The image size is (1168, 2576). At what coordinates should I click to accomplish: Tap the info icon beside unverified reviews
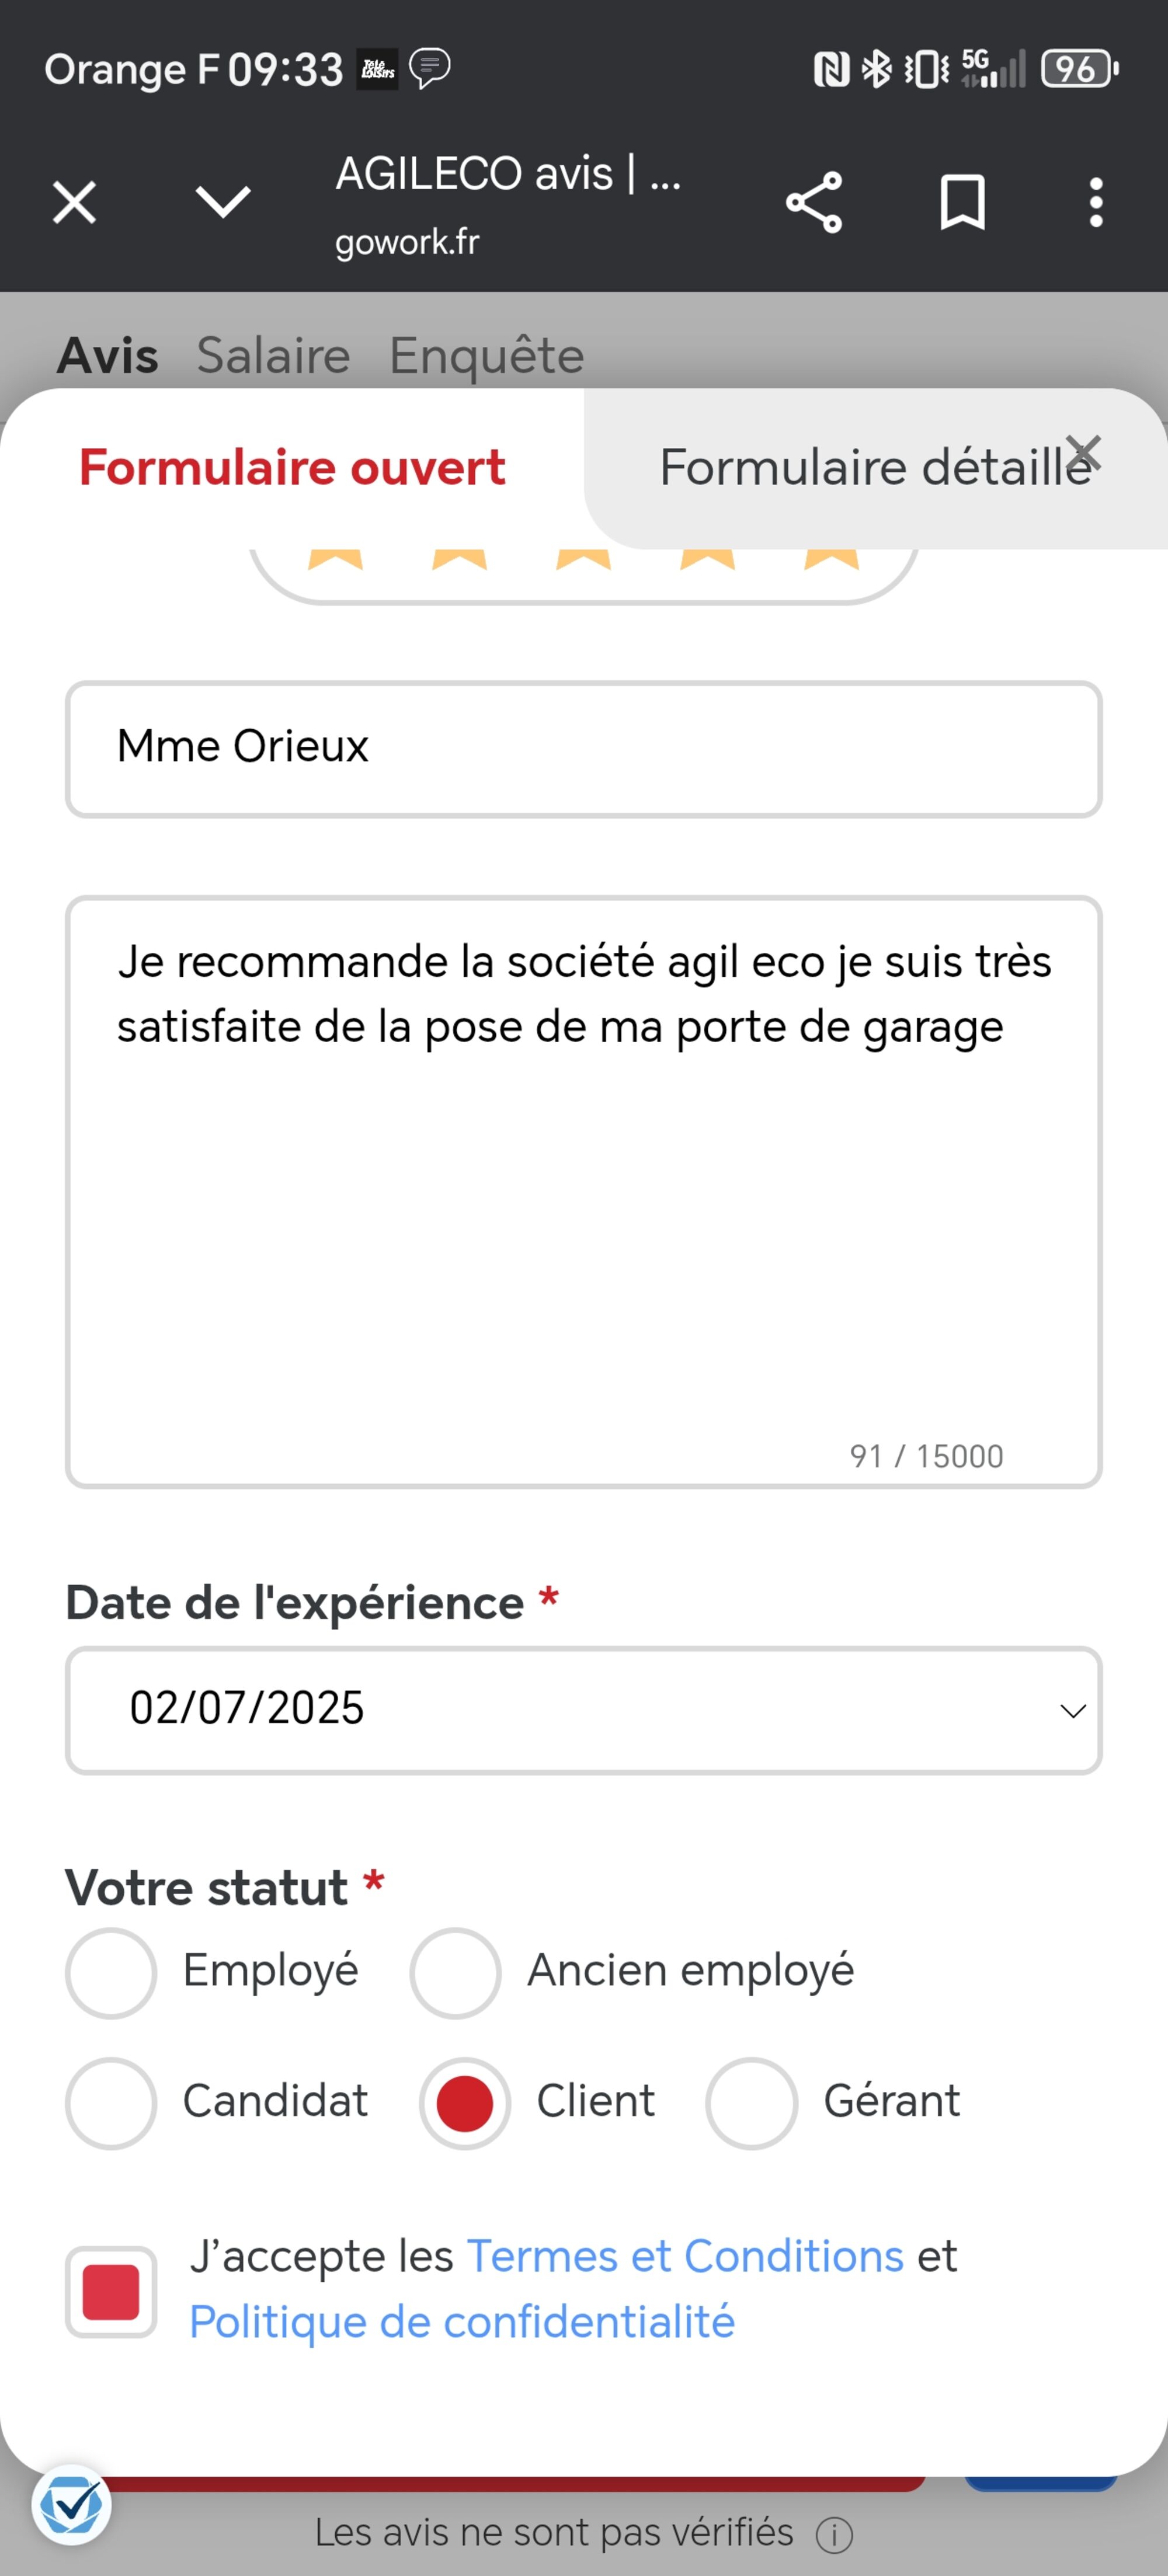tap(834, 2535)
